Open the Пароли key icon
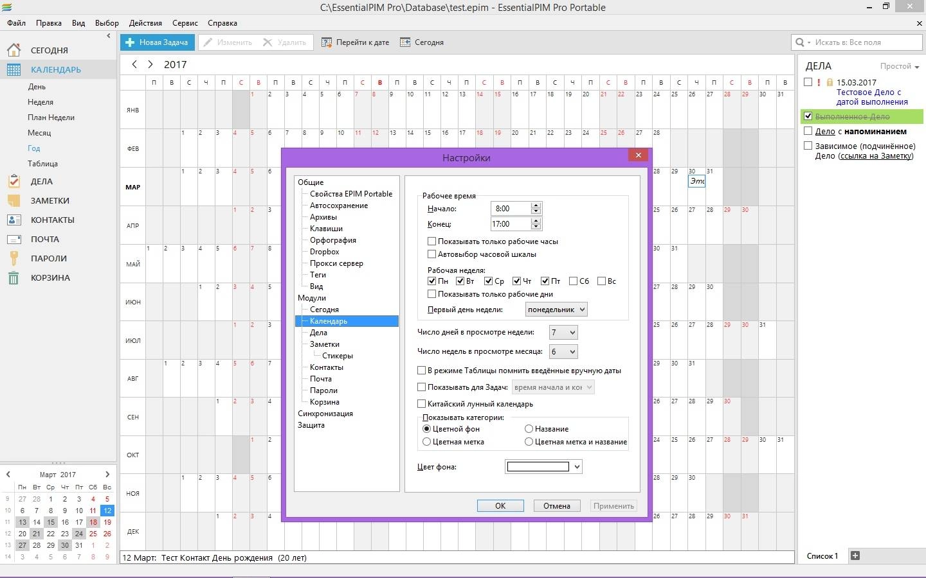Image resolution: width=926 pixels, height=578 pixels. pyautogui.click(x=14, y=258)
